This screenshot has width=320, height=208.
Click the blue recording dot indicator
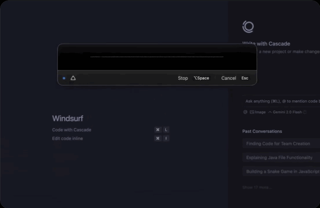(x=64, y=78)
